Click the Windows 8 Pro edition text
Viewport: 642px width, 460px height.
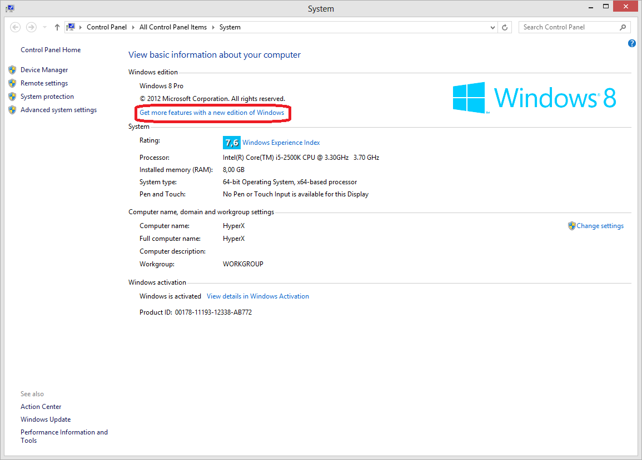point(161,86)
